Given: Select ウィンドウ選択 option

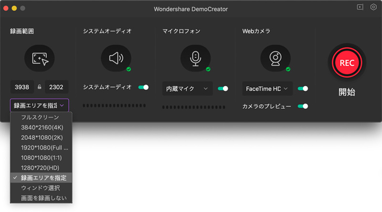Looking at the screenshot, I should point(41,188).
